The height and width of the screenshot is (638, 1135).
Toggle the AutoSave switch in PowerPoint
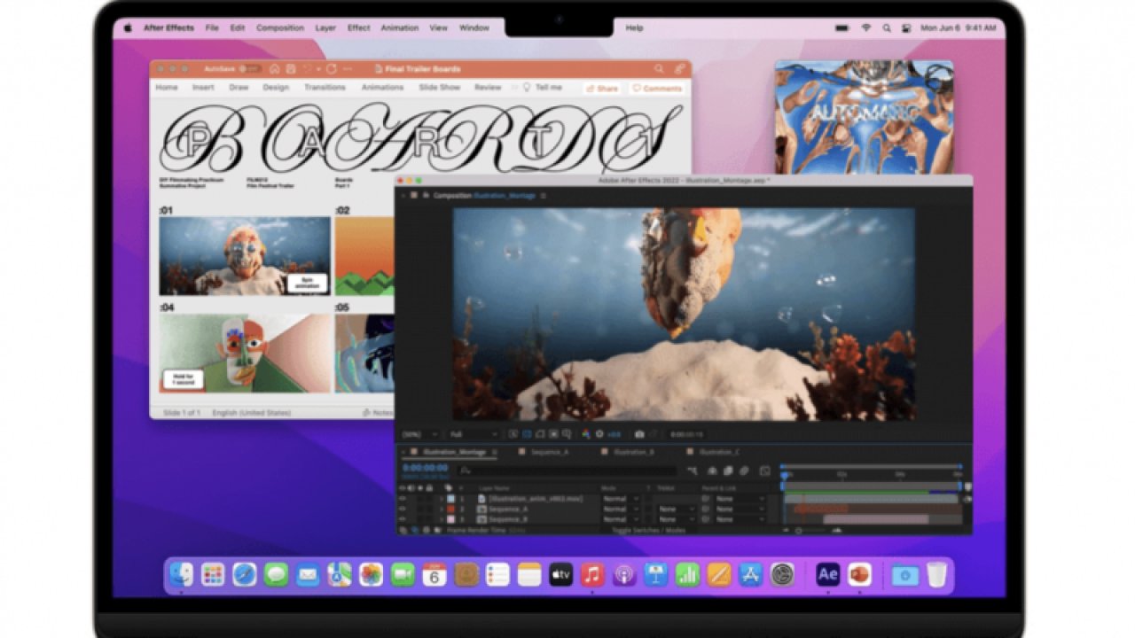(x=251, y=69)
